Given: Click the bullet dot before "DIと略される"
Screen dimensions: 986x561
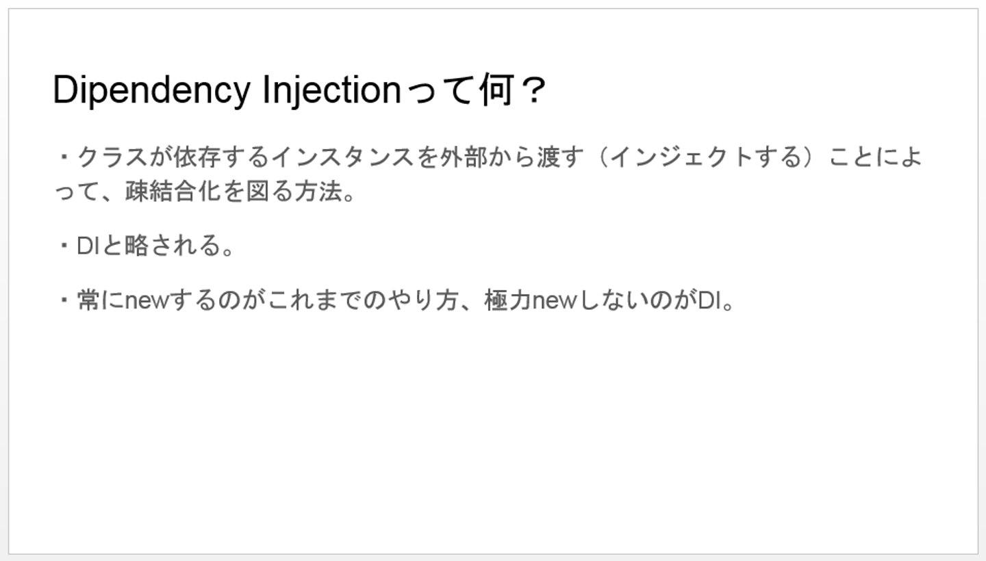Looking at the screenshot, I should click(64, 246).
